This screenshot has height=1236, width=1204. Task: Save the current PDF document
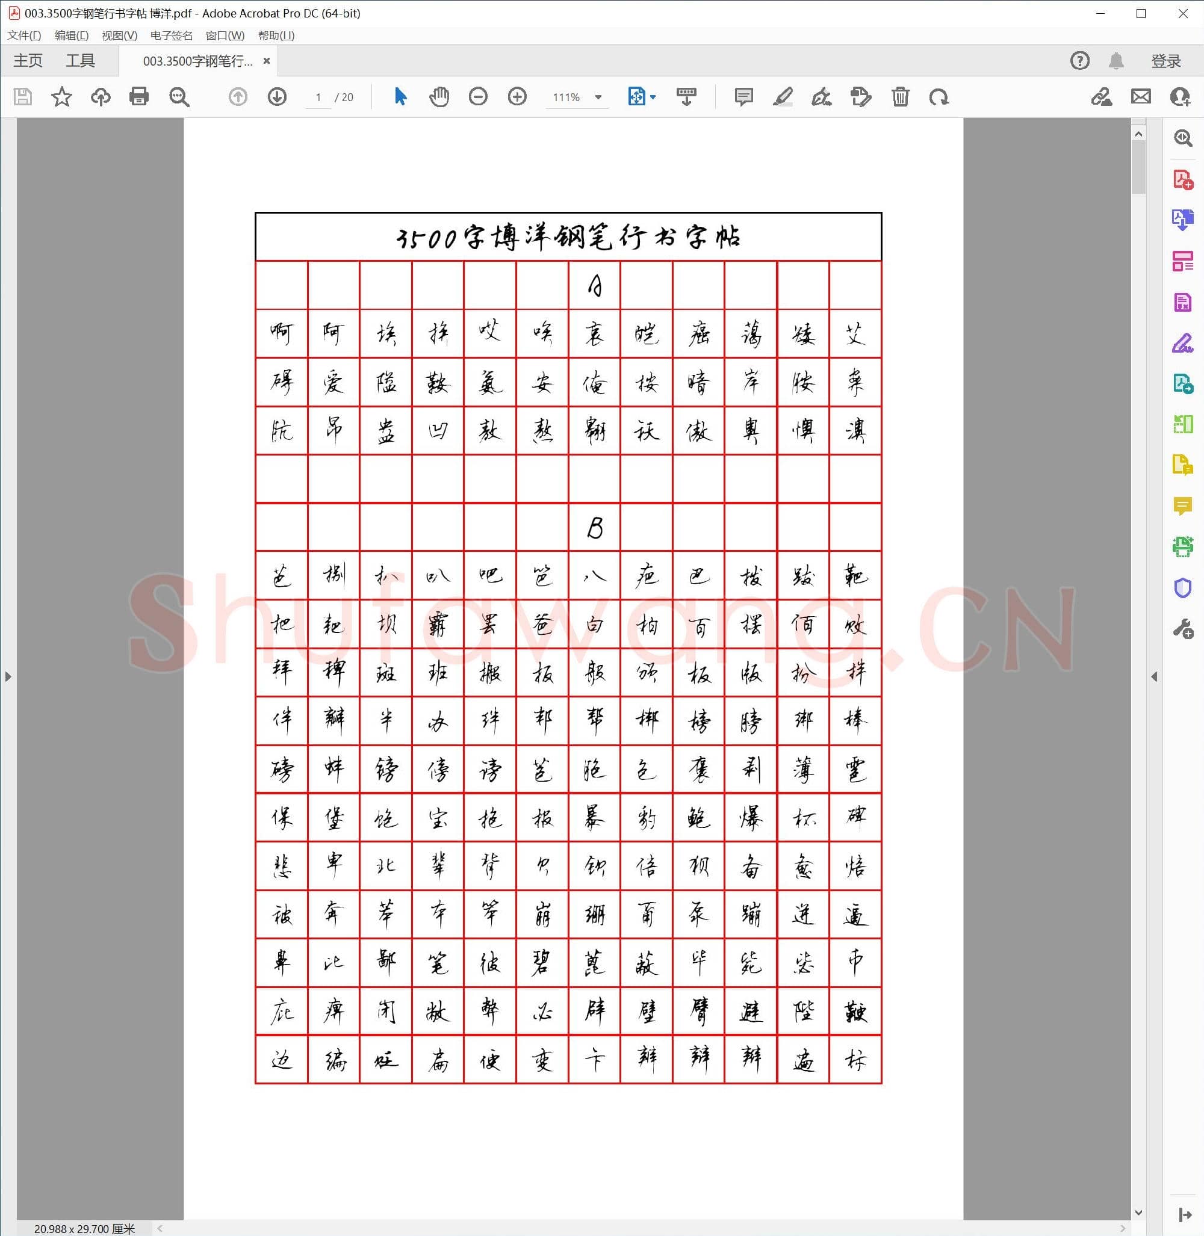click(22, 97)
